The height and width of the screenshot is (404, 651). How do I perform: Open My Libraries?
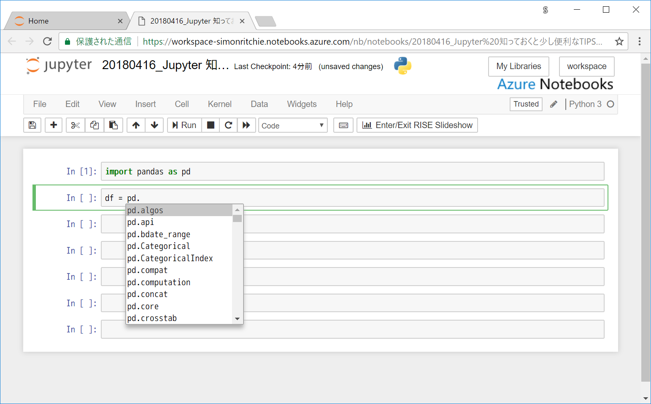click(x=519, y=66)
